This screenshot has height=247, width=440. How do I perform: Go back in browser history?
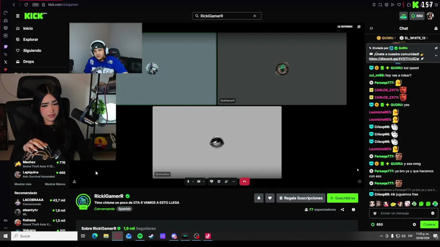pos(14,5)
